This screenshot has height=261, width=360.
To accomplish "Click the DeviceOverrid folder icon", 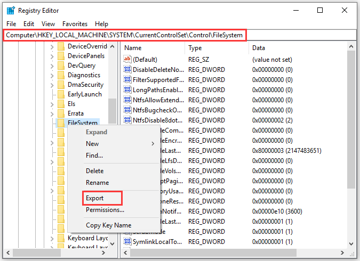I will coord(61,46).
